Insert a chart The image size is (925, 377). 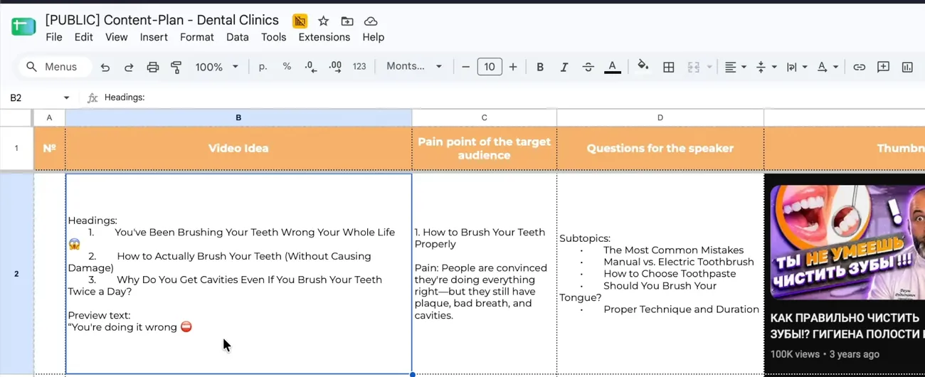pyautogui.click(x=907, y=67)
